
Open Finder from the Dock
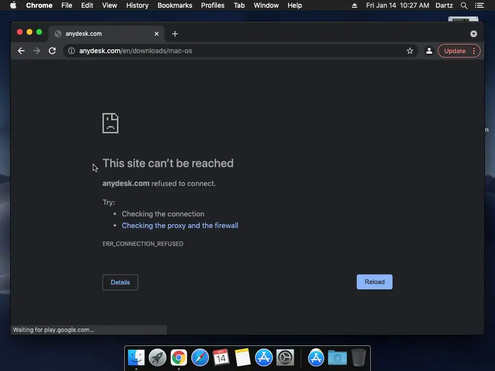coord(136,357)
